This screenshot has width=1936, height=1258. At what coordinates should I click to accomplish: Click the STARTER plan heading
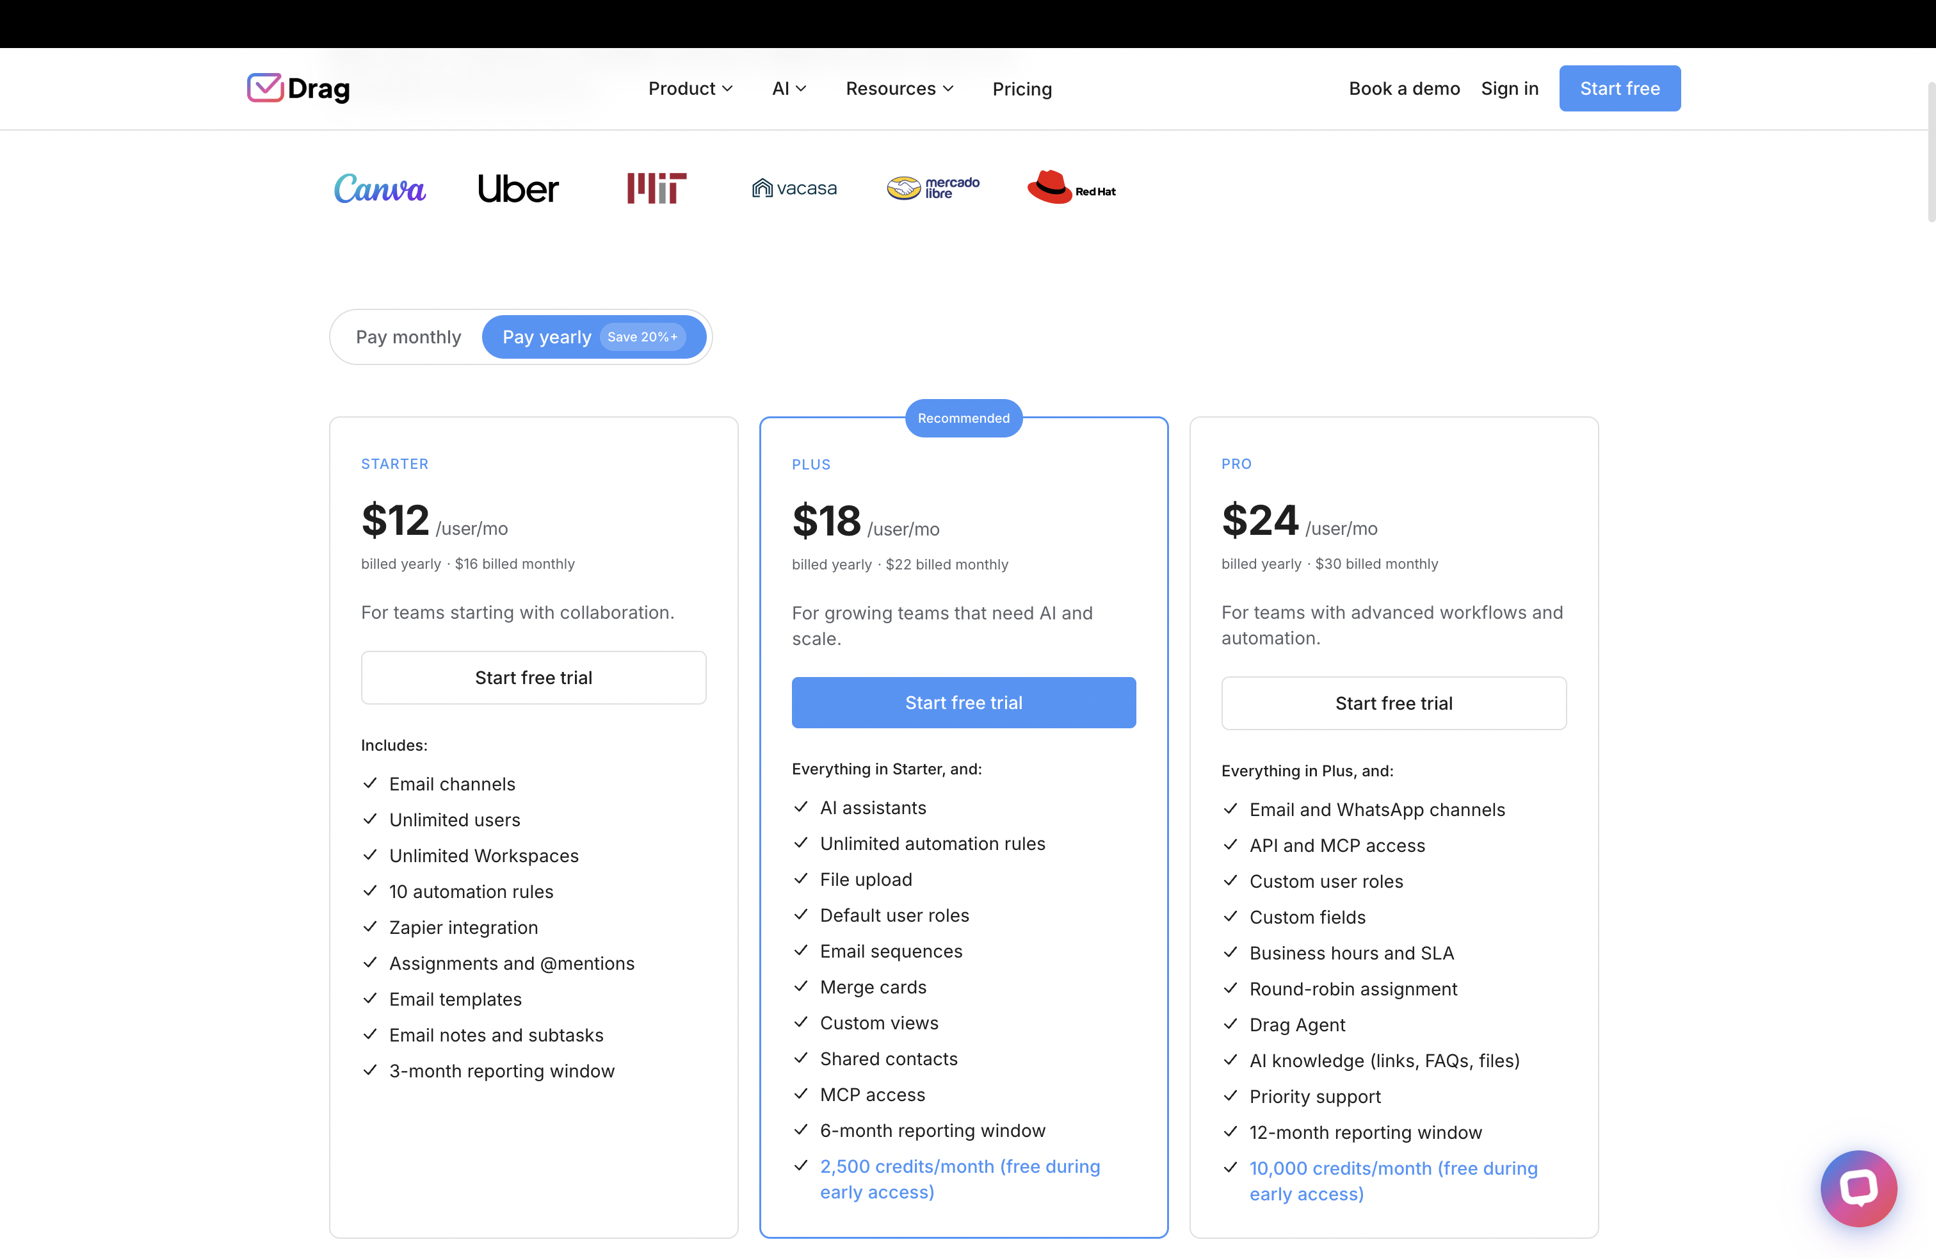pos(394,464)
